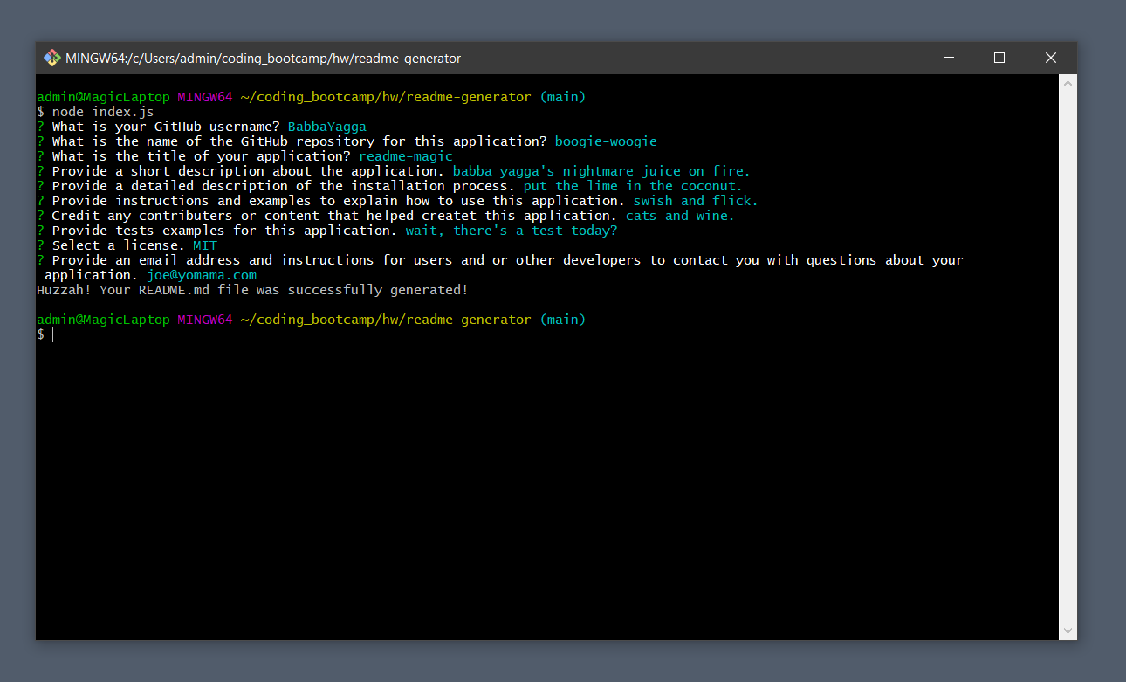Image resolution: width=1126 pixels, height=682 pixels.
Task: Click the email link joe@yomama.com
Action: (201, 274)
